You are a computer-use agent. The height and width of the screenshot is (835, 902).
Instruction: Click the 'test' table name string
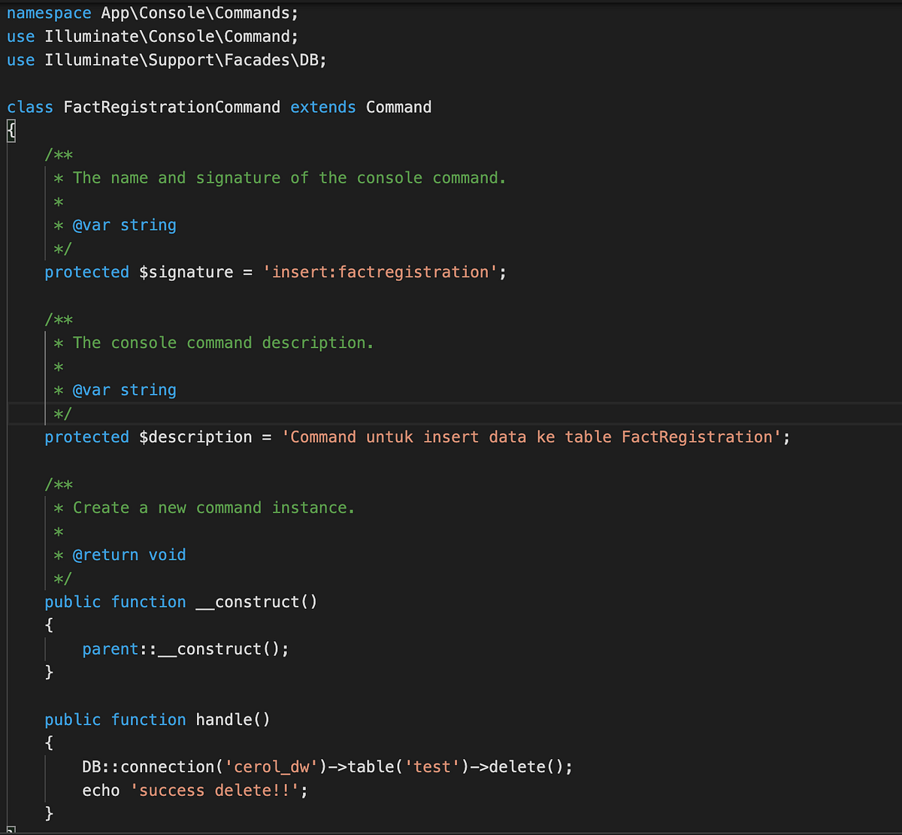click(431, 766)
